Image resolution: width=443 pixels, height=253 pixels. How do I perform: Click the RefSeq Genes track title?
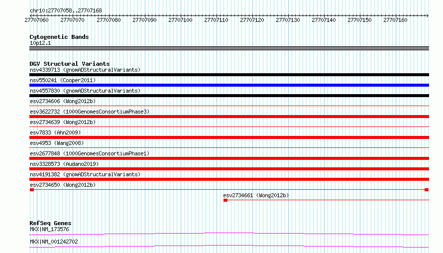click(x=50, y=223)
